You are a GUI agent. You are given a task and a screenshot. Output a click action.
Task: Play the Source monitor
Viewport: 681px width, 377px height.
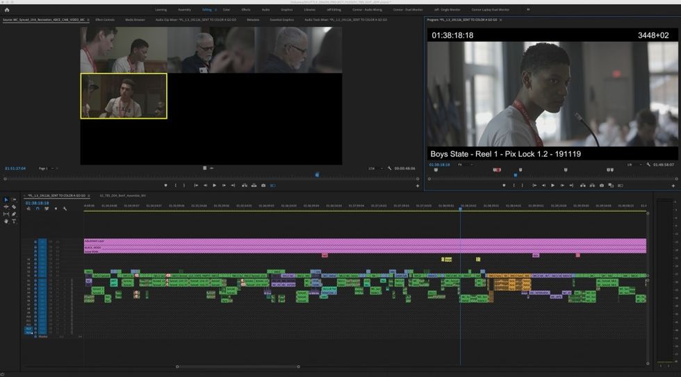215,185
